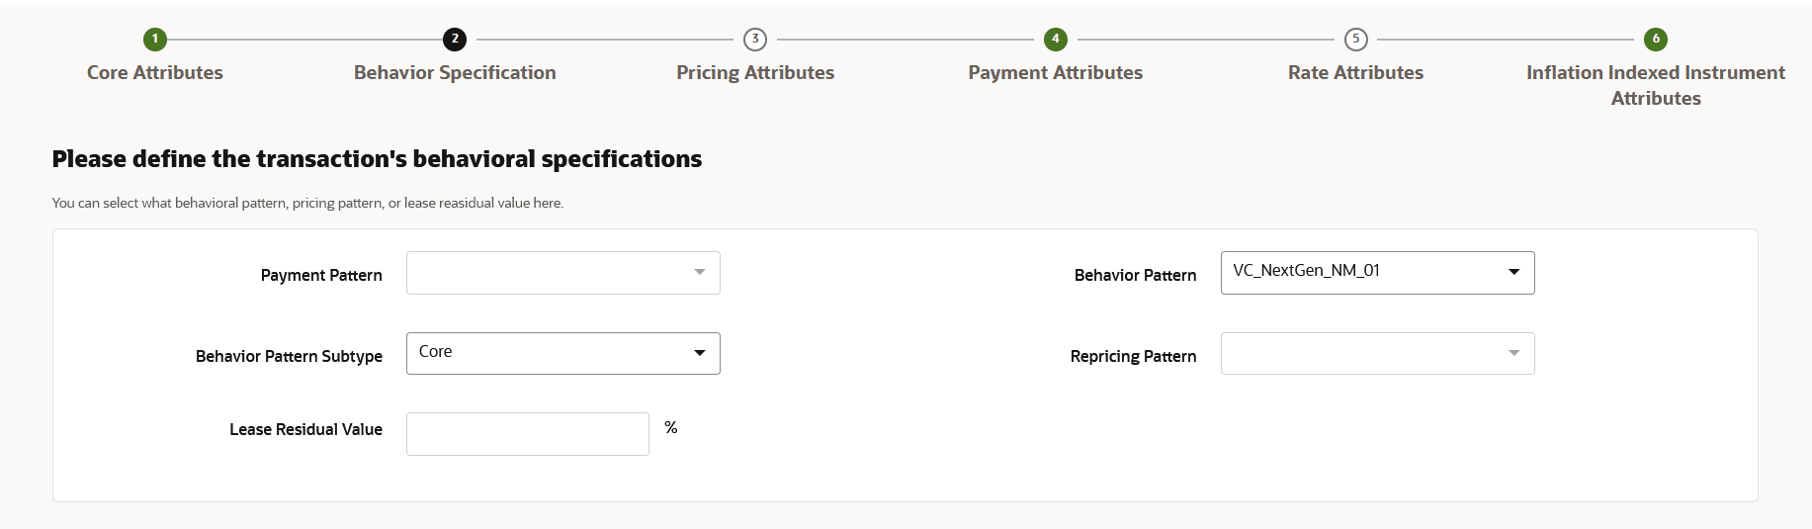Open the Payment Attributes step label
The width and height of the screenshot is (1812, 529).
(x=1056, y=73)
